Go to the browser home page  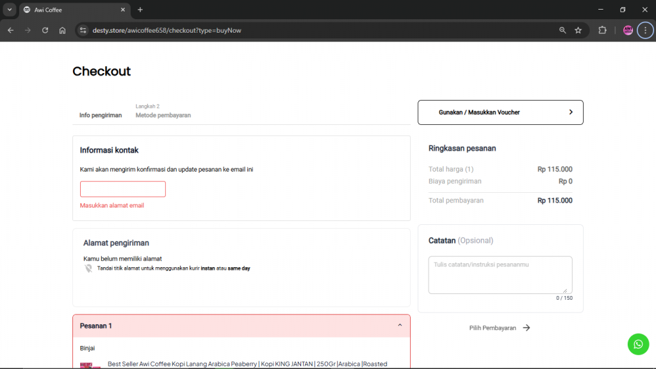62,30
